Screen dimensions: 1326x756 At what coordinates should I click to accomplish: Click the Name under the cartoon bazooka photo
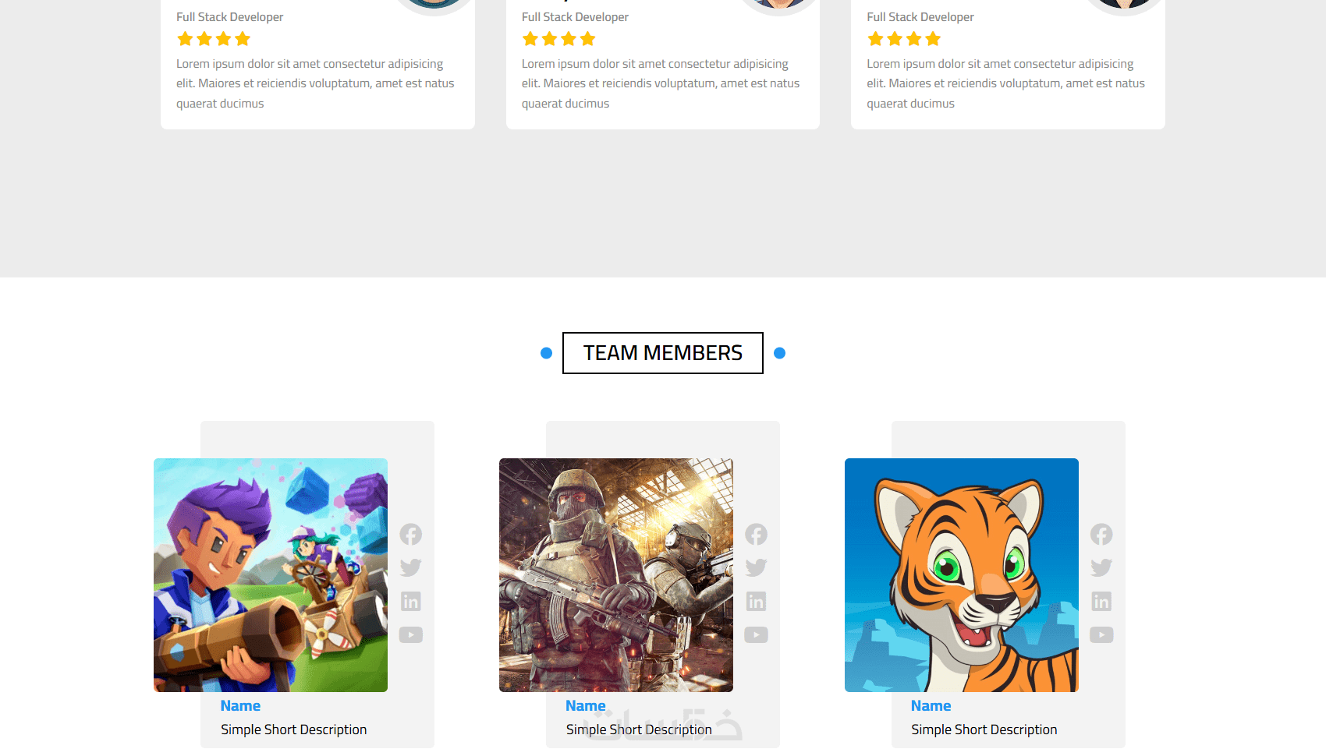[x=240, y=705]
